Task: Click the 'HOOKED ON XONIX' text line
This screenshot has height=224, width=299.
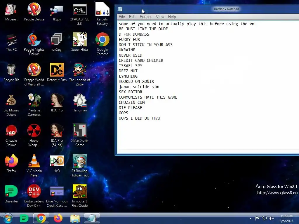Action: pyautogui.click(x=136, y=82)
